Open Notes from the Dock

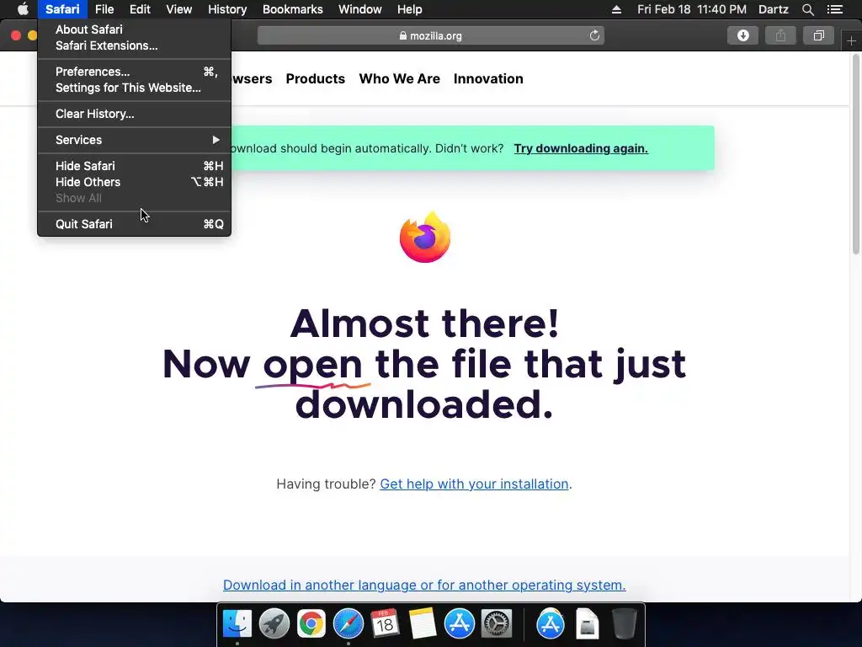pos(423,624)
